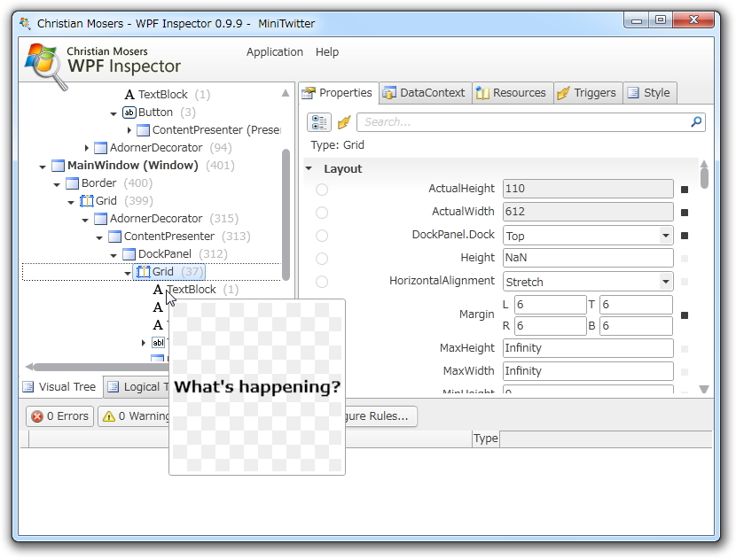This screenshot has width=736, height=559.
Task: Click the 0 Errors button
Action: click(x=60, y=416)
